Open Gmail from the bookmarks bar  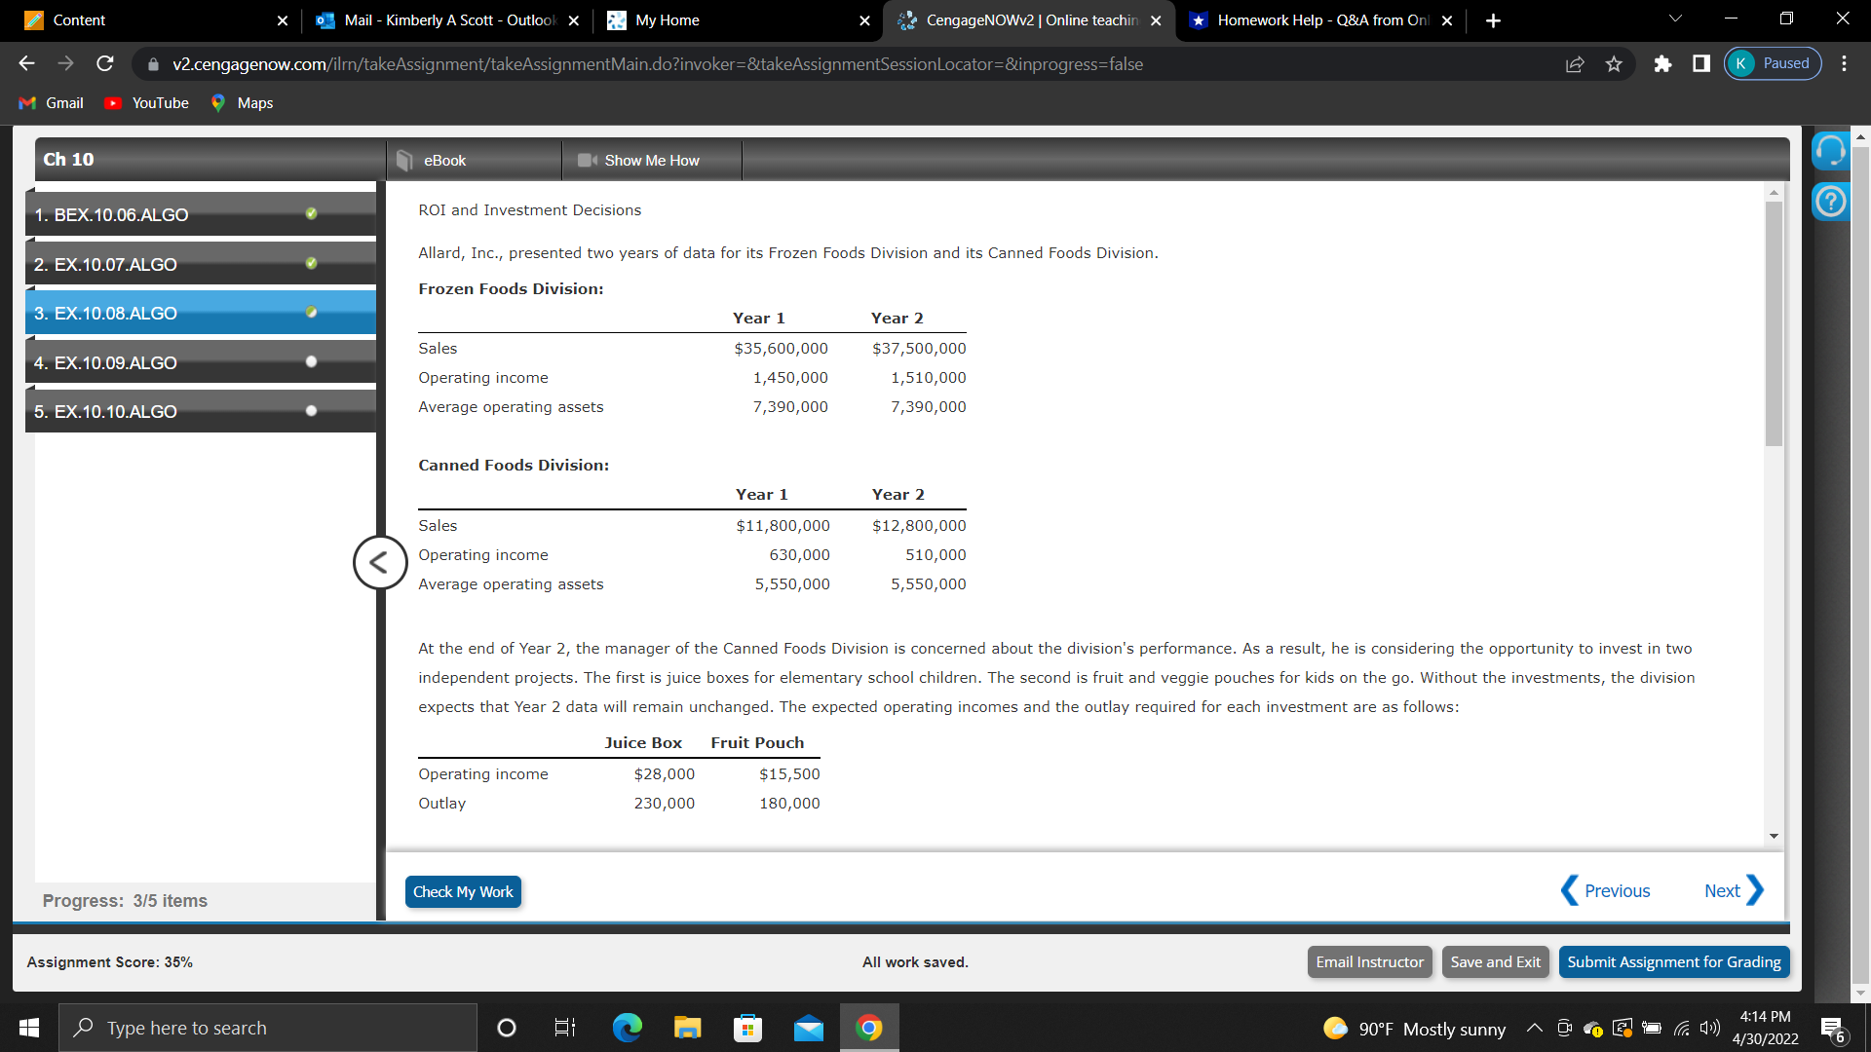50,102
